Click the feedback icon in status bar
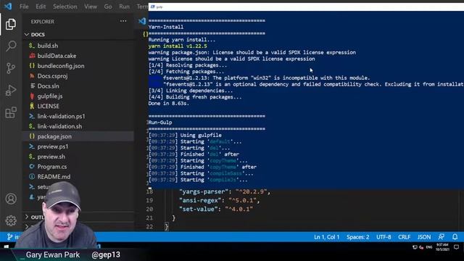The height and width of the screenshot is (261, 464). (442, 237)
